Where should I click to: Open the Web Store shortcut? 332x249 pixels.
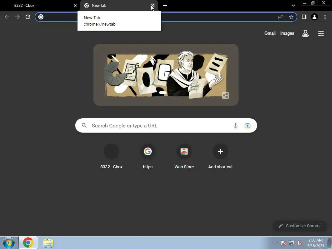click(184, 157)
